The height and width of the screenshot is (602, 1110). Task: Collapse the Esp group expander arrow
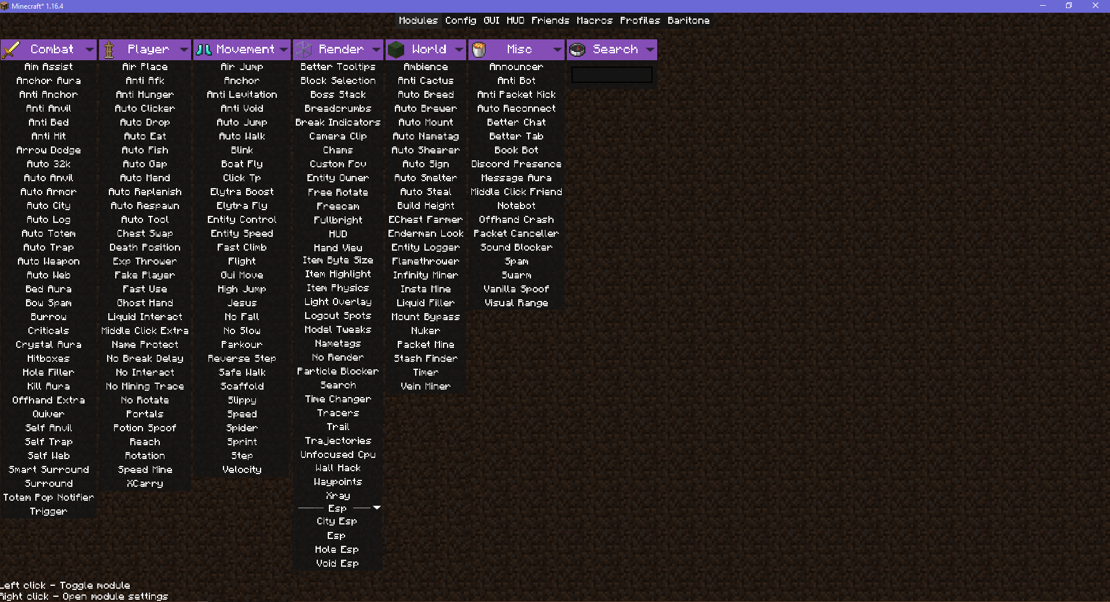[377, 508]
